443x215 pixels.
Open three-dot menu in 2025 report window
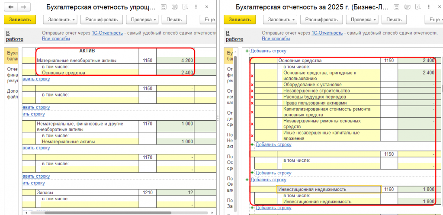click(x=429, y=7)
